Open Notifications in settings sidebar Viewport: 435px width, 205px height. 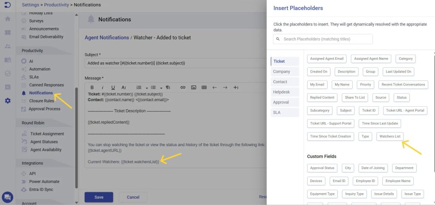click(41, 93)
